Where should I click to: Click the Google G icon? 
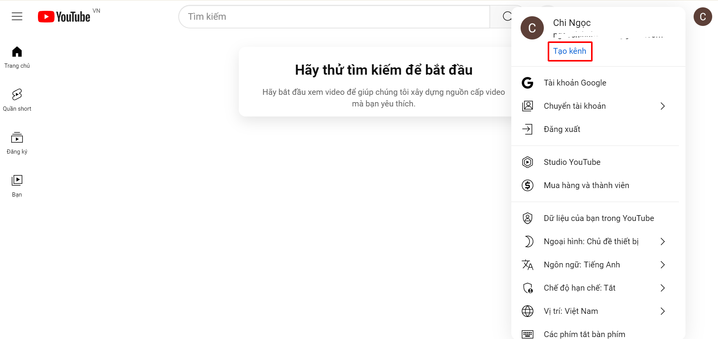click(528, 83)
